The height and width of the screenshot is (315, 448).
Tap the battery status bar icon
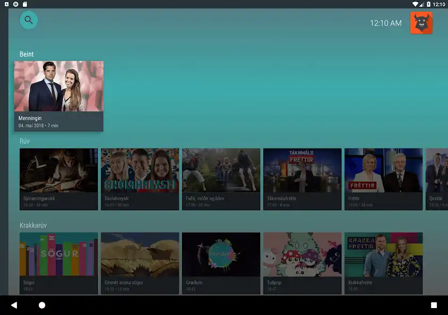pos(428,4)
